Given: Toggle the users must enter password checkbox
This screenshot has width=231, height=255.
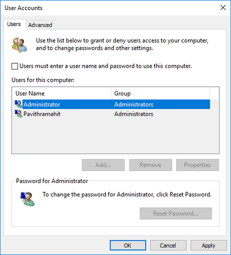Looking at the screenshot, I should coord(15,66).
